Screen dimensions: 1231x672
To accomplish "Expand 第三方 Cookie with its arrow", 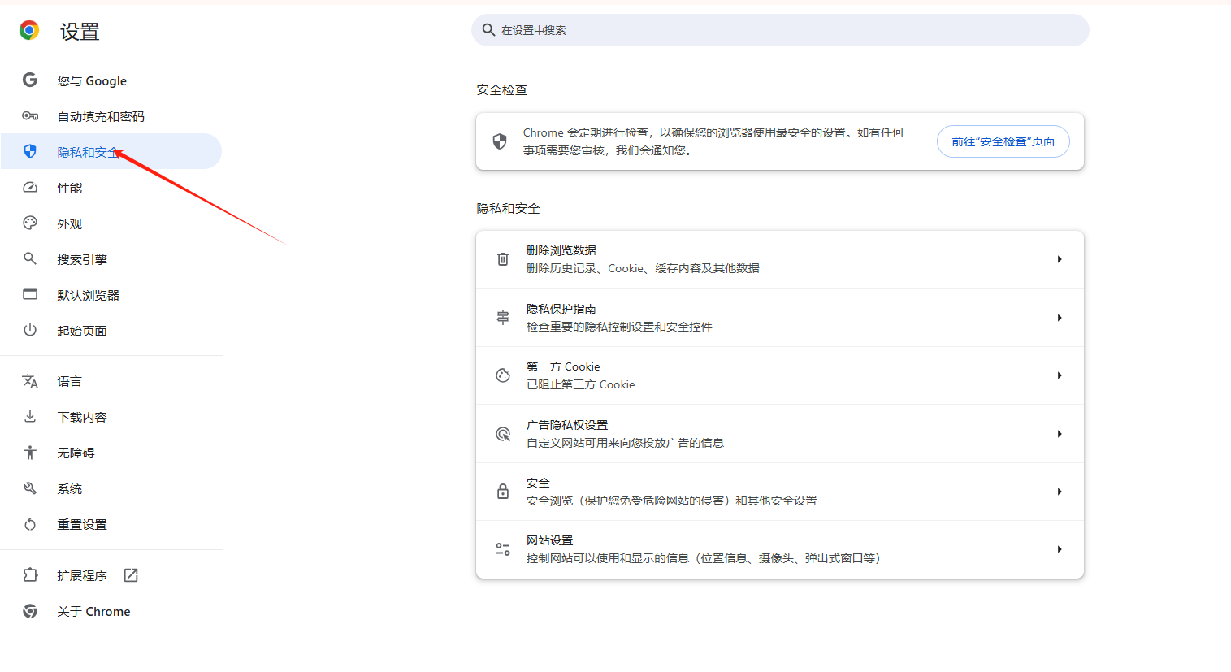I will point(1060,375).
